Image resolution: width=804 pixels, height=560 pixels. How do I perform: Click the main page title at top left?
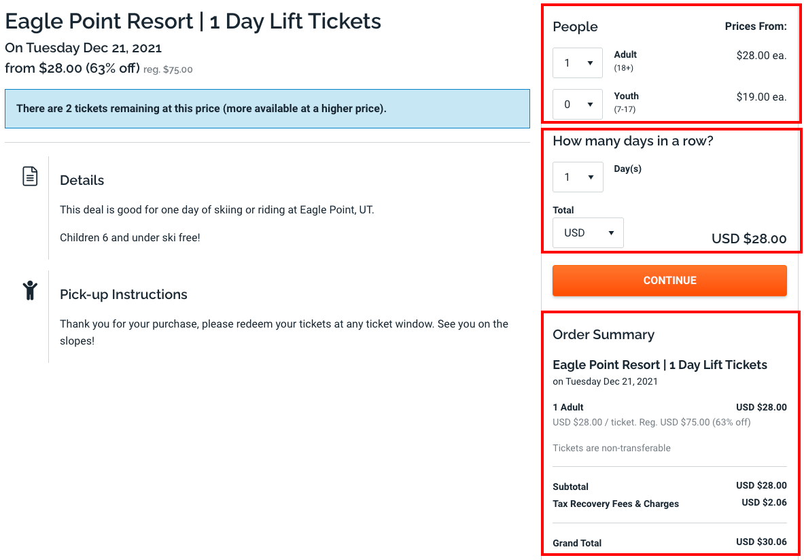tap(193, 21)
